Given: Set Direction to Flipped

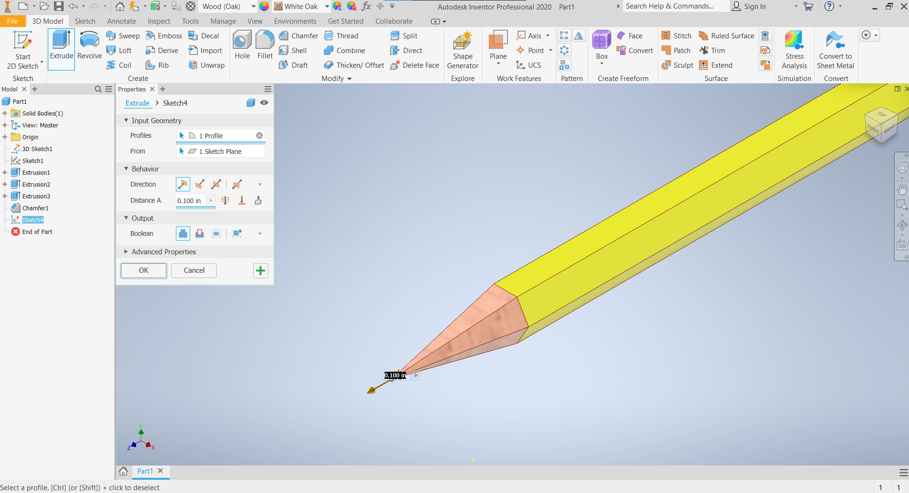Looking at the screenshot, I should pyautogui.click(x=200, y=184).
